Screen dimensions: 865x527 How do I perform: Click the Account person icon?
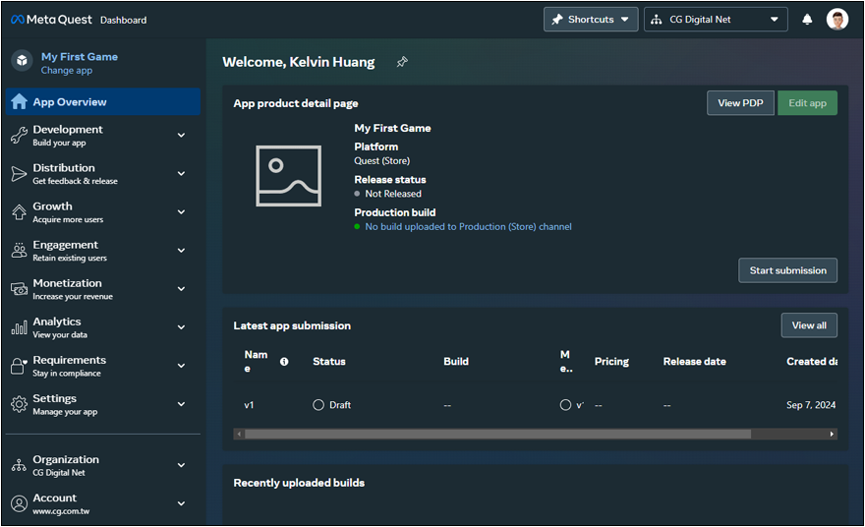click(20, 503)
